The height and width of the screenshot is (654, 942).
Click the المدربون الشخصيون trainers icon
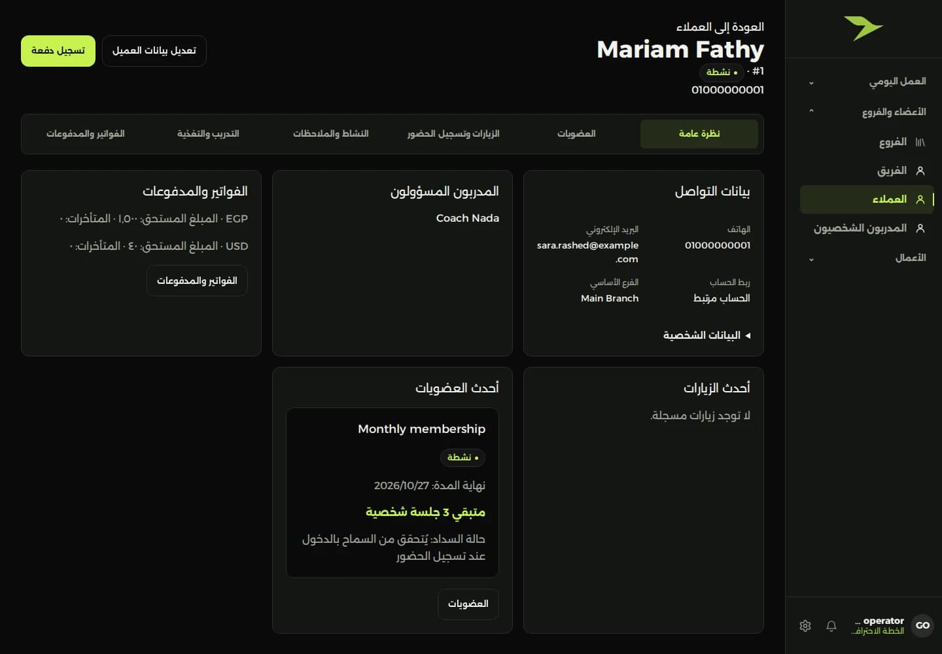pos(920,228)
